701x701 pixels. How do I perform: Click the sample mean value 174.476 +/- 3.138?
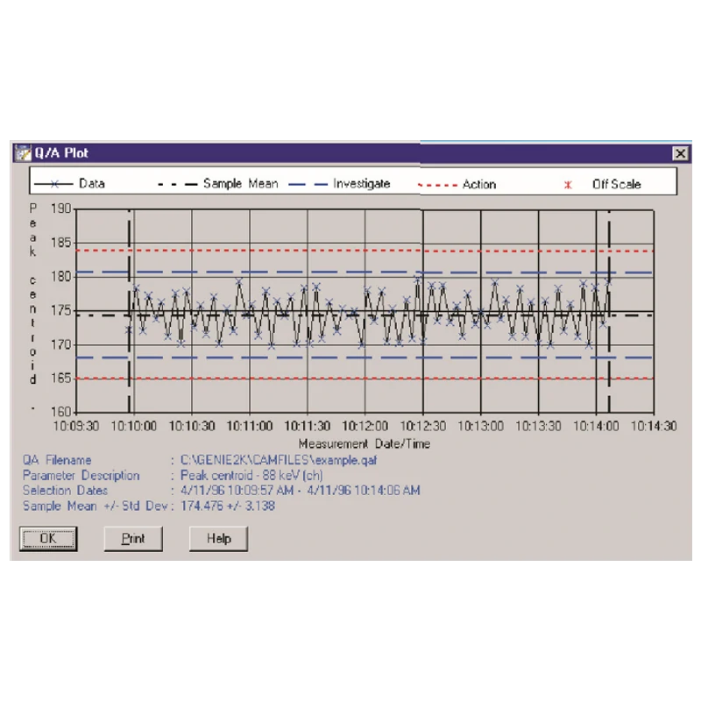click(x=228, y=506)
